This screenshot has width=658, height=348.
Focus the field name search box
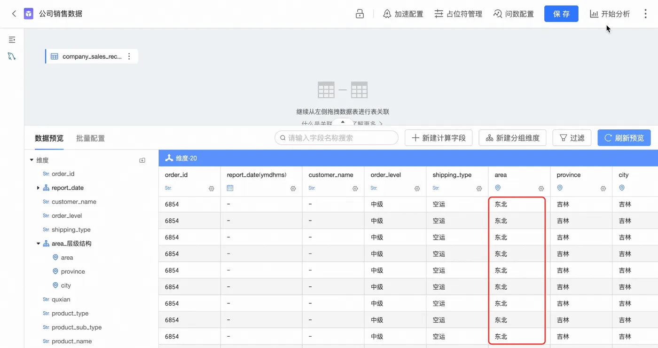click(337, 138)
